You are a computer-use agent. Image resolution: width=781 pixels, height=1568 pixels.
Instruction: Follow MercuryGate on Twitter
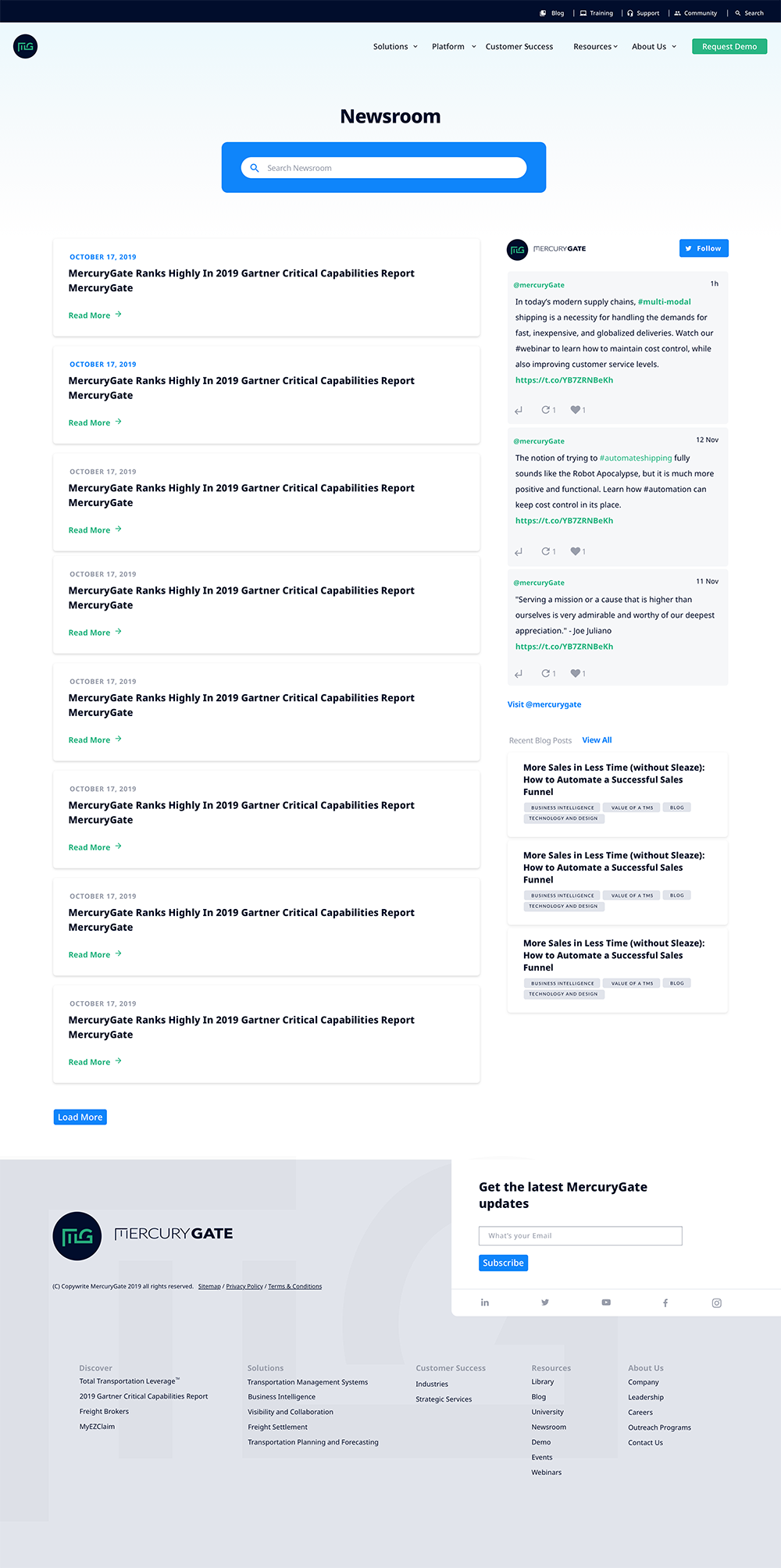pyautogui.click(x=704, y=248)
